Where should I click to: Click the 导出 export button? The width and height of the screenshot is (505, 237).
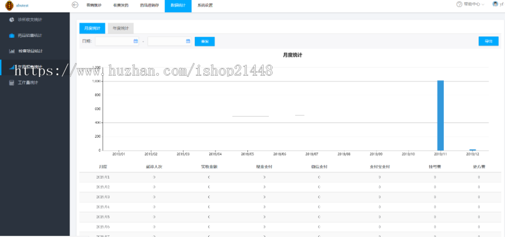(x=488, y=41)
